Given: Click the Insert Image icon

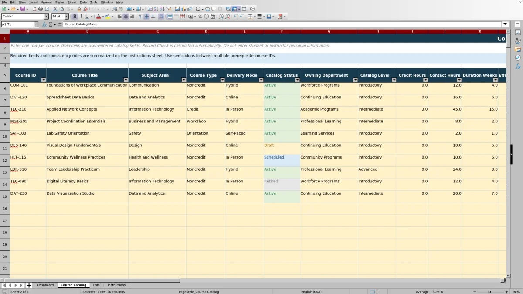Looking at the screenshot, I should (x=177, y=9).
